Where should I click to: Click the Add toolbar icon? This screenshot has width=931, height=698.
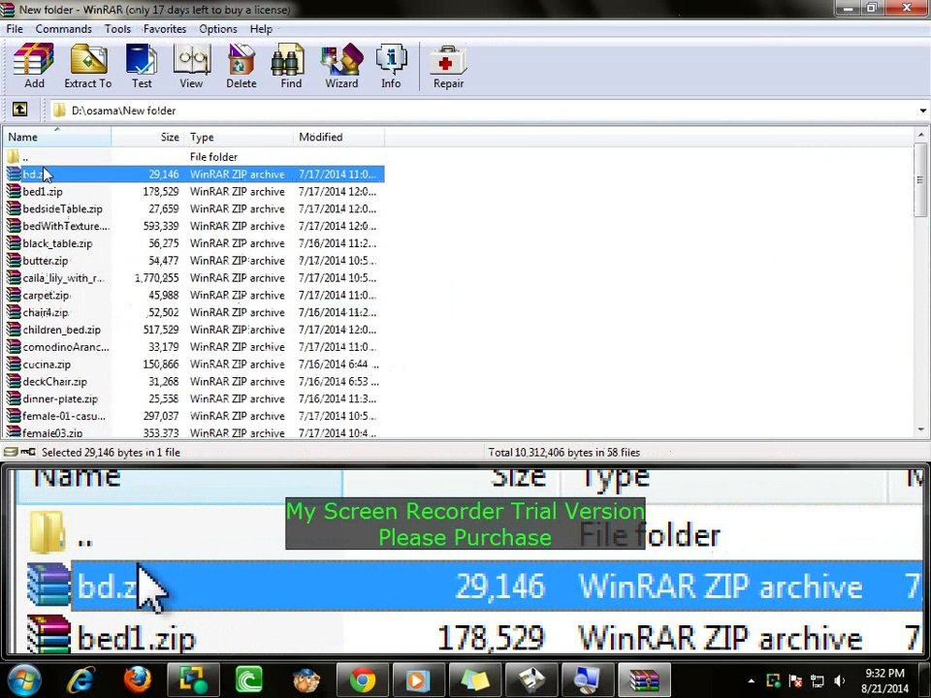(34, 66)
